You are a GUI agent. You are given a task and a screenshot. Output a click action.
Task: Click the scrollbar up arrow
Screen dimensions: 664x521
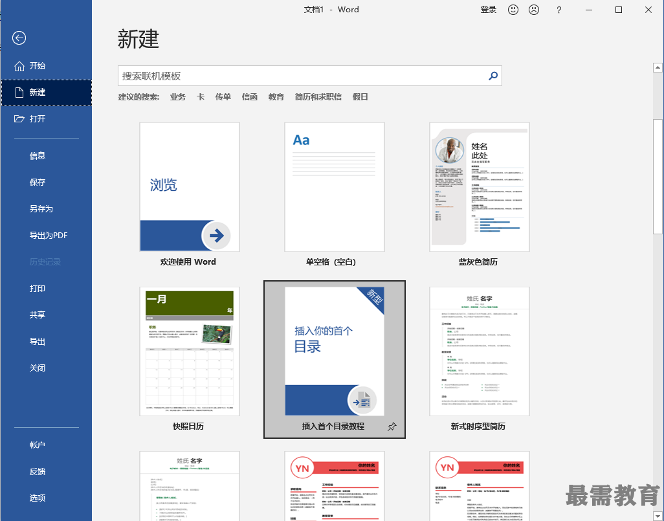click(658, 67)
